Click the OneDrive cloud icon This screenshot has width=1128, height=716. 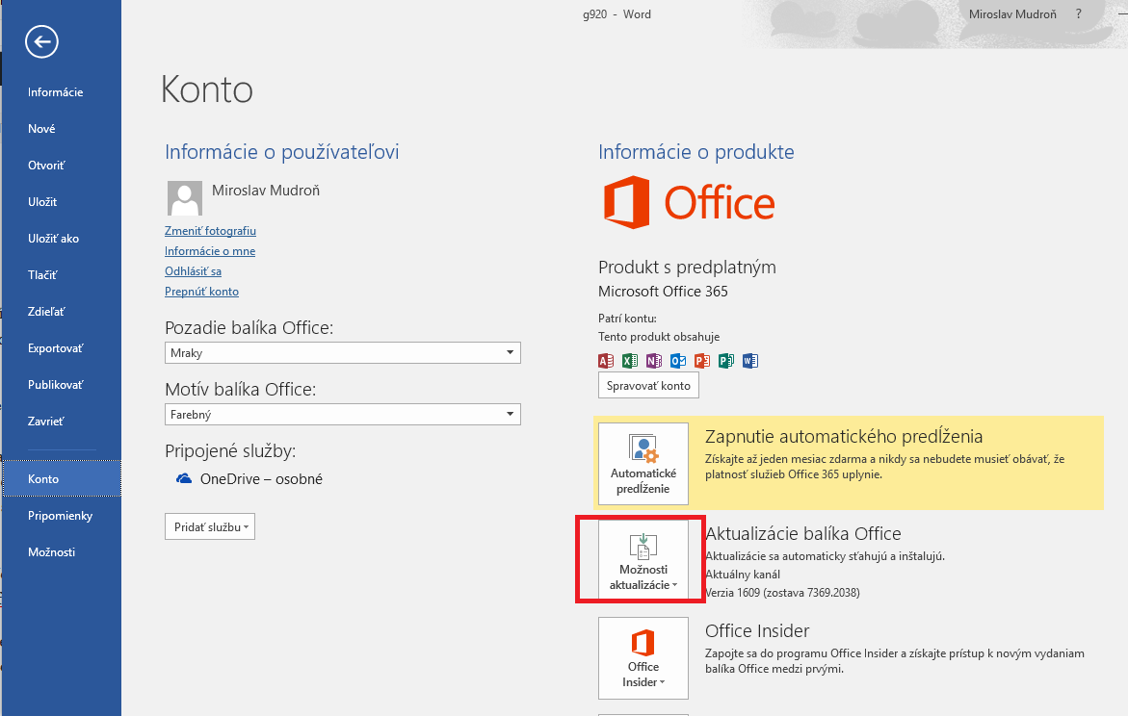coord(184,478)
